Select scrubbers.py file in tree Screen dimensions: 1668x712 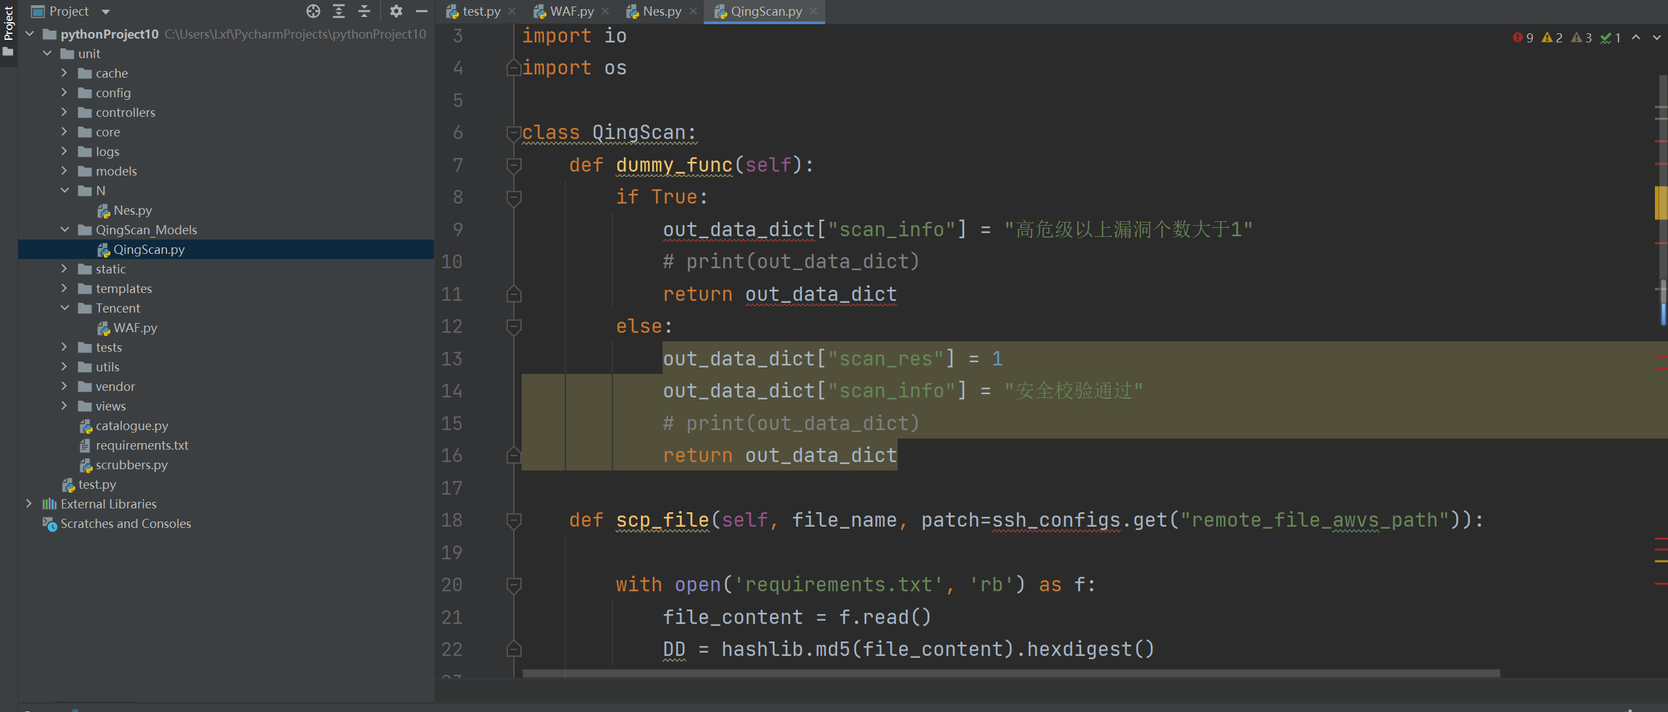coord(226,465)
